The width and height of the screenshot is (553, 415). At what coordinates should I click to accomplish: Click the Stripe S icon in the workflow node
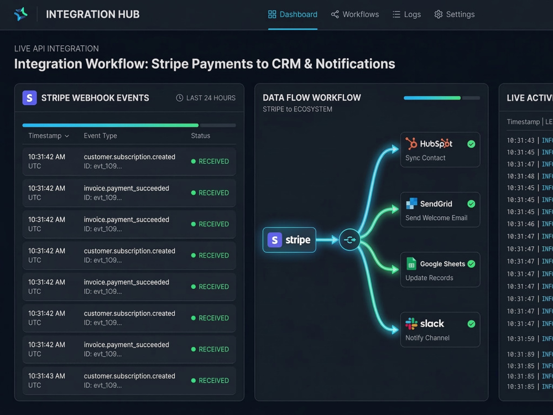[275, 240]
